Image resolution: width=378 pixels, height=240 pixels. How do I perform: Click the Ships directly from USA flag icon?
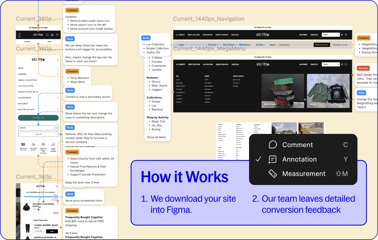pos(23,144)
